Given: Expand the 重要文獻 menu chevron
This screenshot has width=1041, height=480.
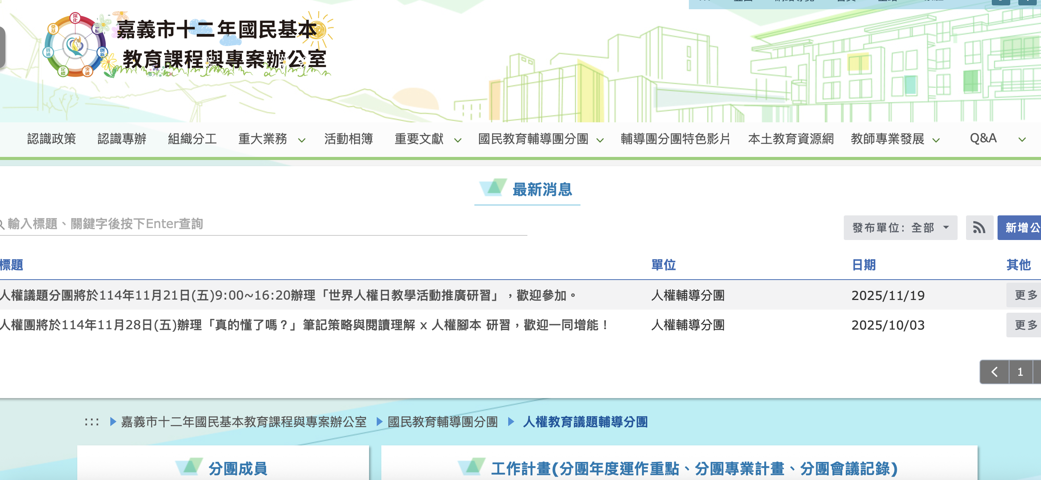Looking at the screenshot, I should point(457,140).
